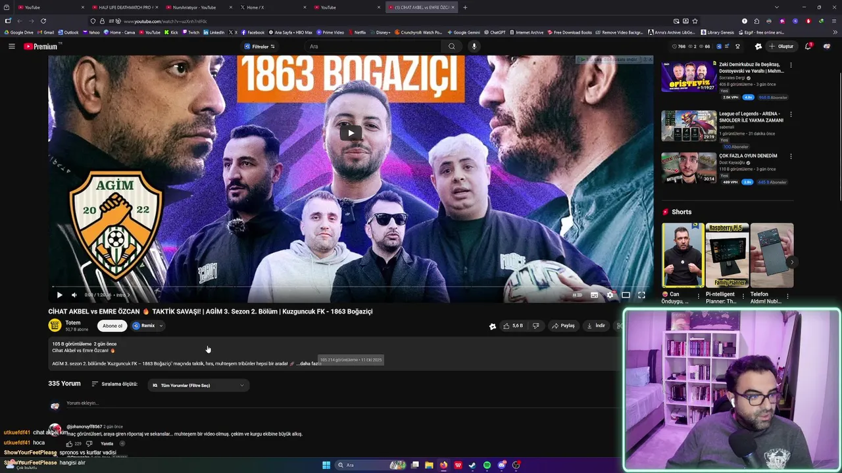Subscribe with the Abone ol button
Screen dimensions: 842x473
tap(112, 326)
